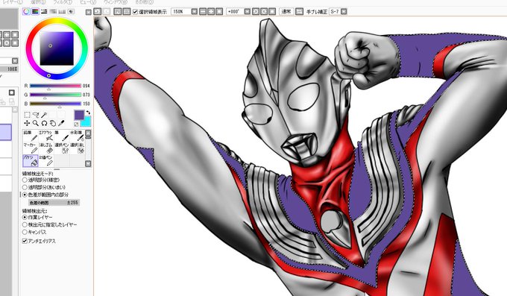Select the magic wand tool
The height and width of the screenshot is (296, 507).
(44, 115)
